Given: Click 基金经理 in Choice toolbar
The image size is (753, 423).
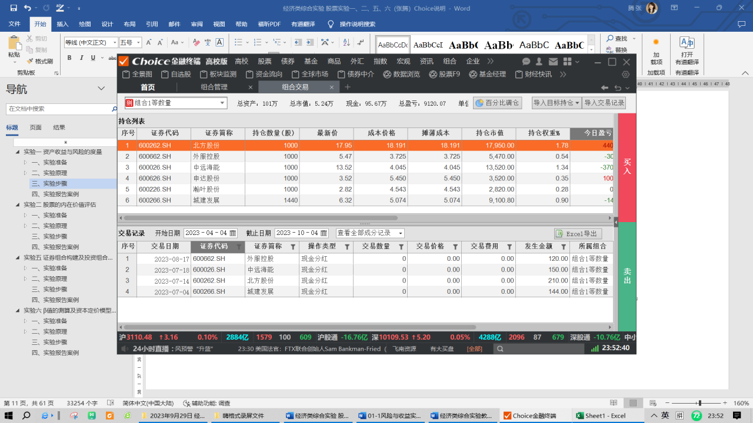Looking at the screenshot, I should click(487, 75).
